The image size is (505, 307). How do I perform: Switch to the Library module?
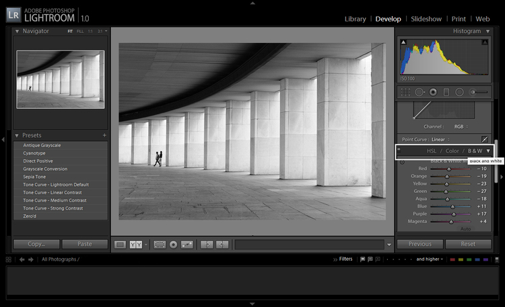coord(355,19)
